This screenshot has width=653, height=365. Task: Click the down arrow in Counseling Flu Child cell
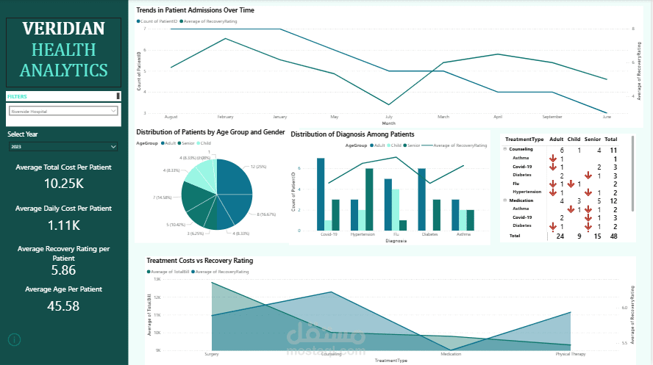click(571, 184)
